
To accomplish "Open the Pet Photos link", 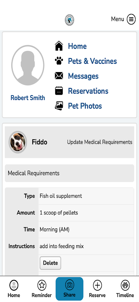I will [85, 106].
